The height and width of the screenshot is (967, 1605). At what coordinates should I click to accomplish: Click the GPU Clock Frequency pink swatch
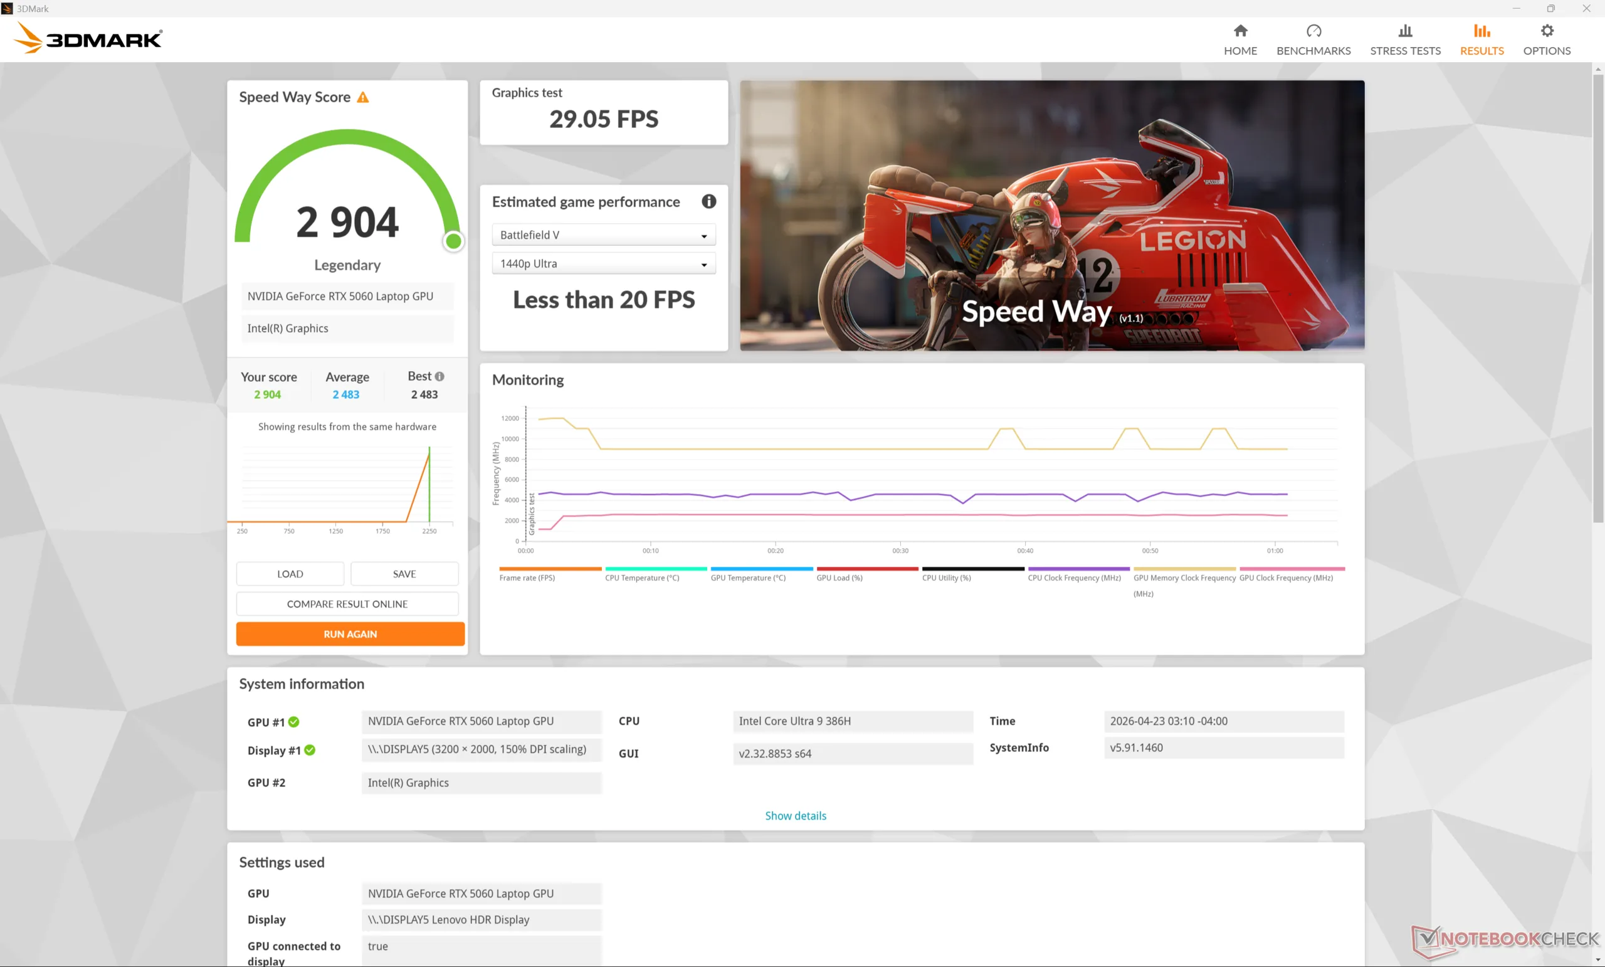[1291, 569]
